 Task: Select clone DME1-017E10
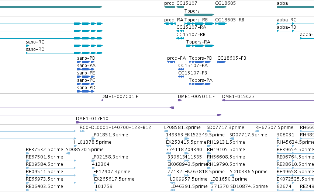point(195,122)
